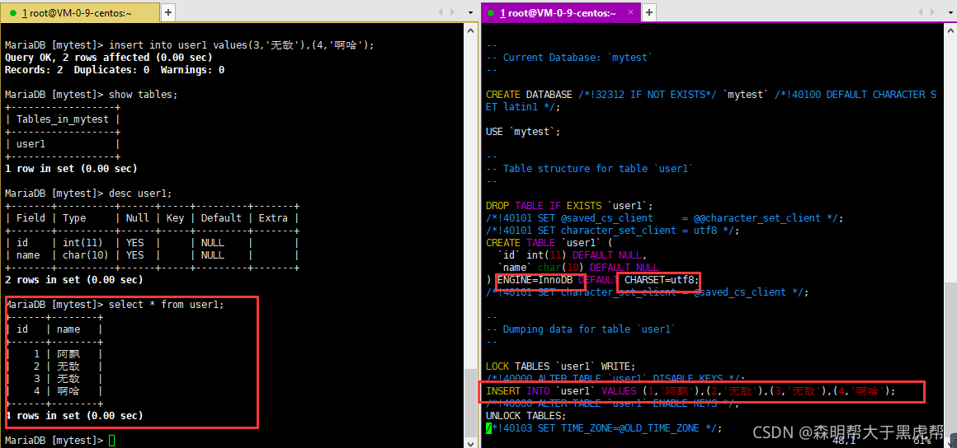Click the '4 rows in set' result line
The height and width of the screenshot is (448, 957).
point(74,416)
